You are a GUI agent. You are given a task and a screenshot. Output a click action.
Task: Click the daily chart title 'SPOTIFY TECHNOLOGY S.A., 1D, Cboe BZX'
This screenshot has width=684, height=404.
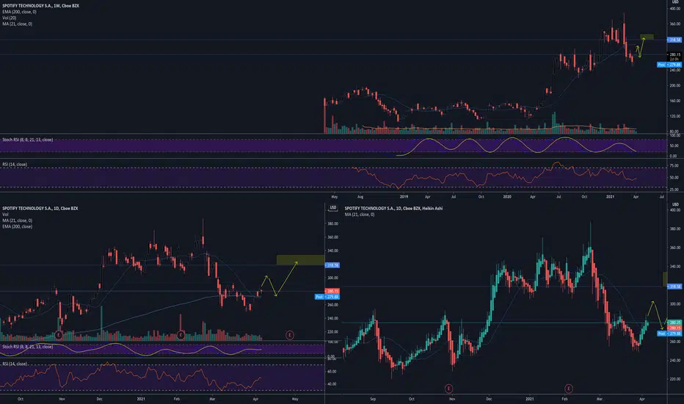(40, 209)
